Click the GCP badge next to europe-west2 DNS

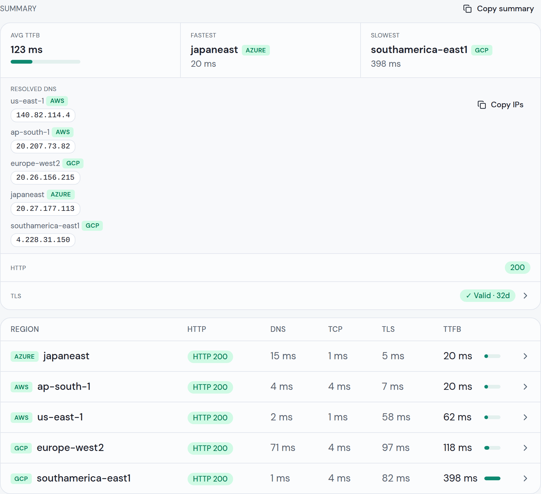click(73, 163)
